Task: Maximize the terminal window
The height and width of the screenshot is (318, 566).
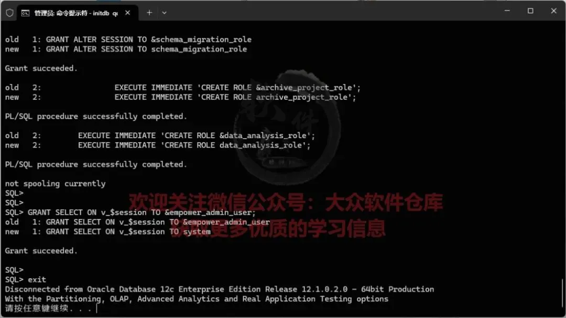Action: coord(530,11)
